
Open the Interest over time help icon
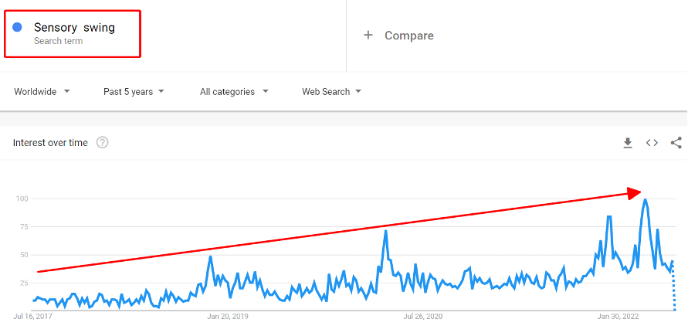pos(102,143)
